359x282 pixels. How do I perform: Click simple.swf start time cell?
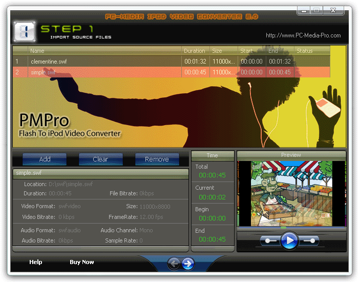click(x=251, y=72)
